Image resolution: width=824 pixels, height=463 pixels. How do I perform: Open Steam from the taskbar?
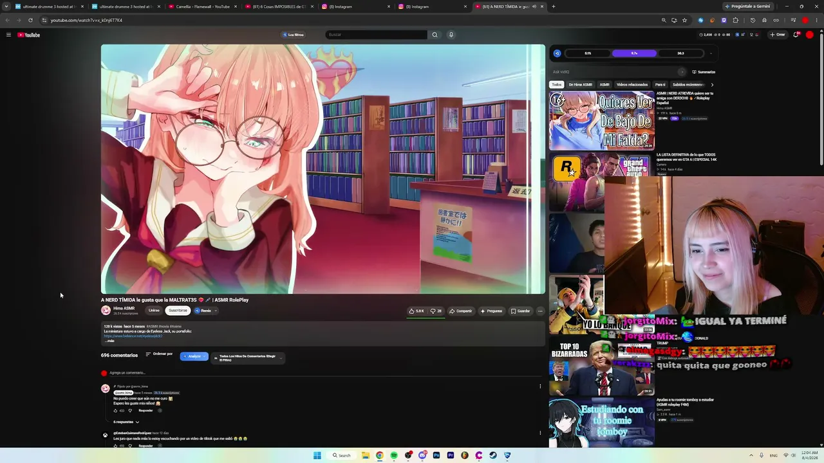[493, 455]
